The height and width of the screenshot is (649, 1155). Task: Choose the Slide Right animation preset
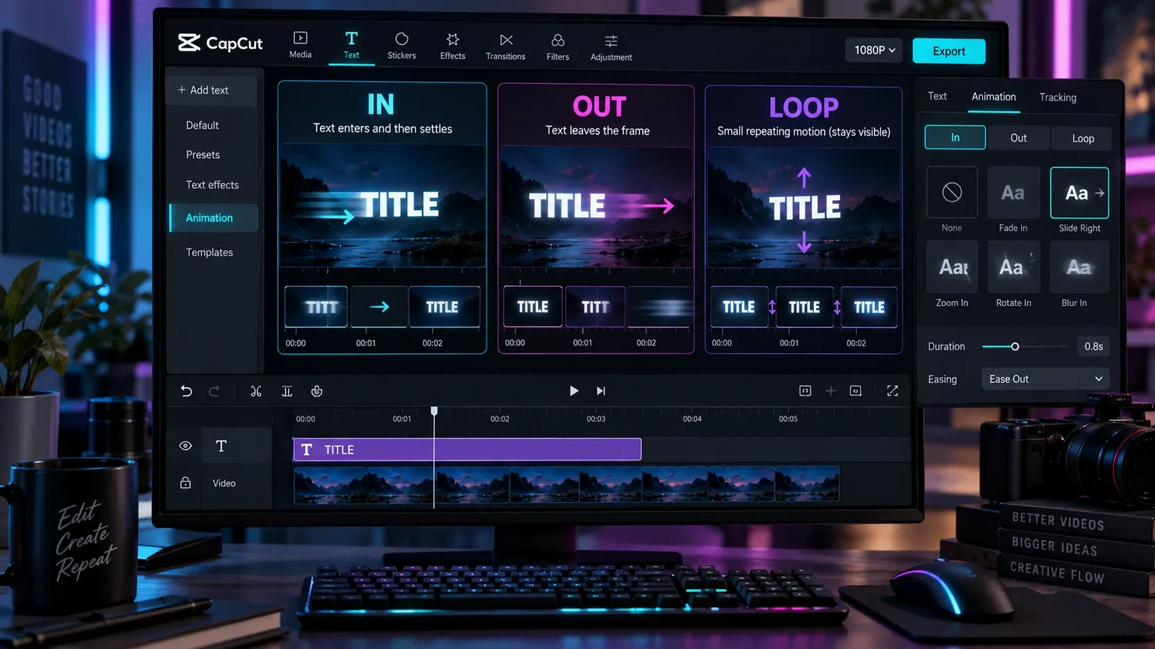(x=1079, y=193)
